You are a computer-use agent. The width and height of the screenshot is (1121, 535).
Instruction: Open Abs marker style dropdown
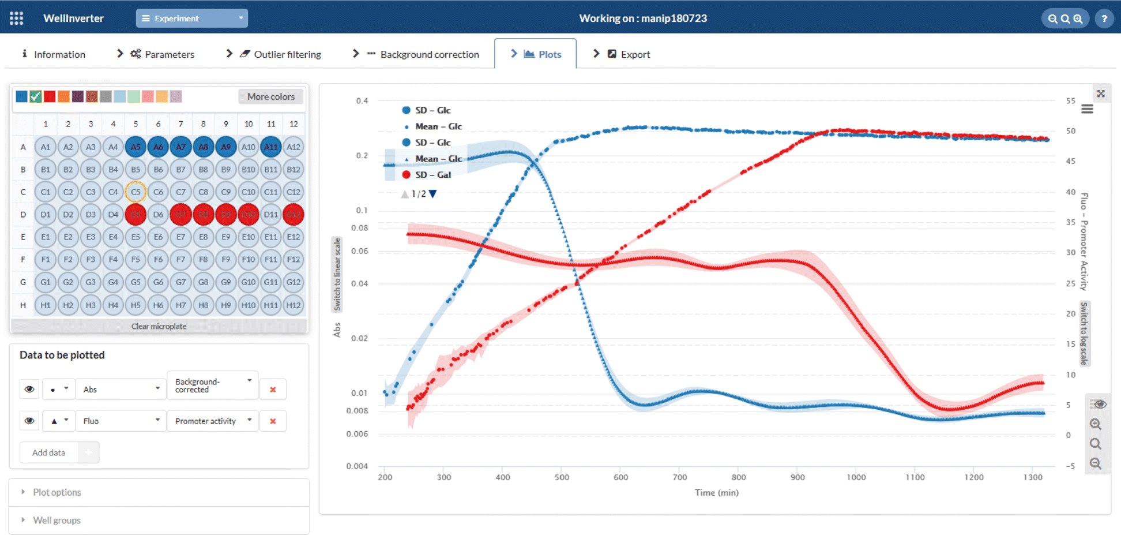pos(58,390)
